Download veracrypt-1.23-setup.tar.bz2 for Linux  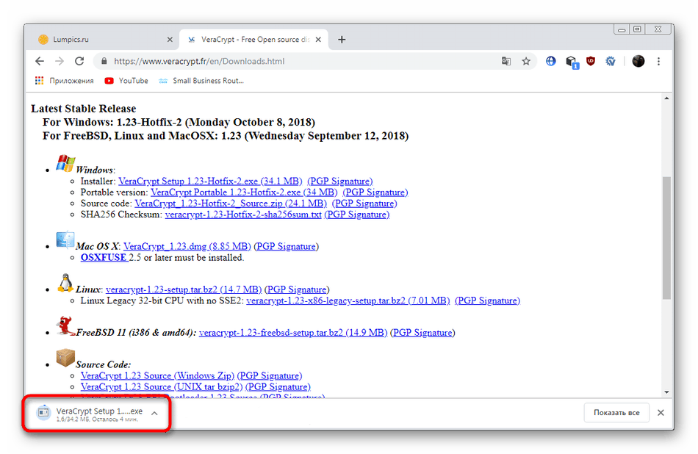click(184, 289)
